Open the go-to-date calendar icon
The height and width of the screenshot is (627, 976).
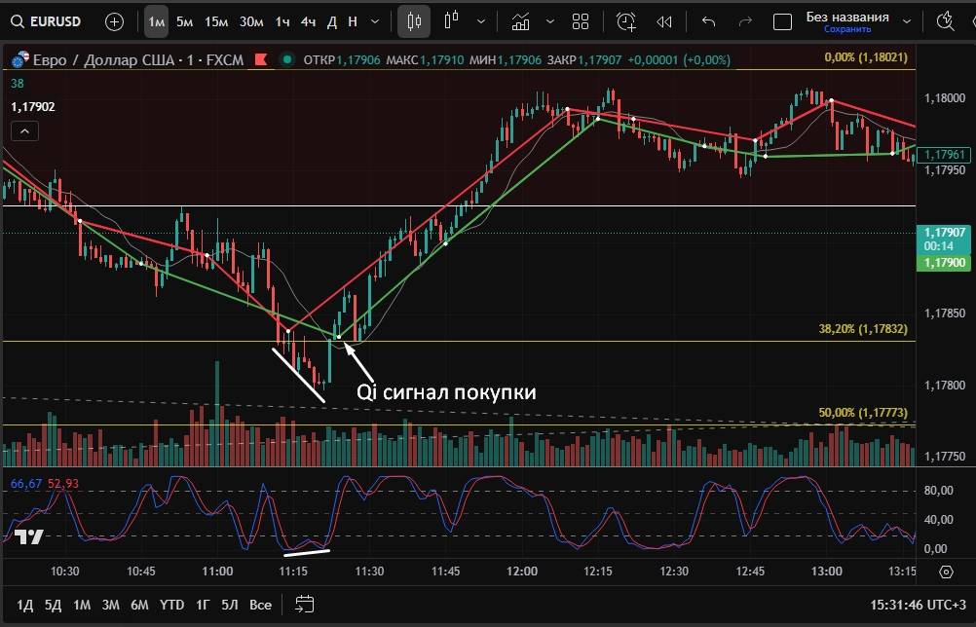304,605
